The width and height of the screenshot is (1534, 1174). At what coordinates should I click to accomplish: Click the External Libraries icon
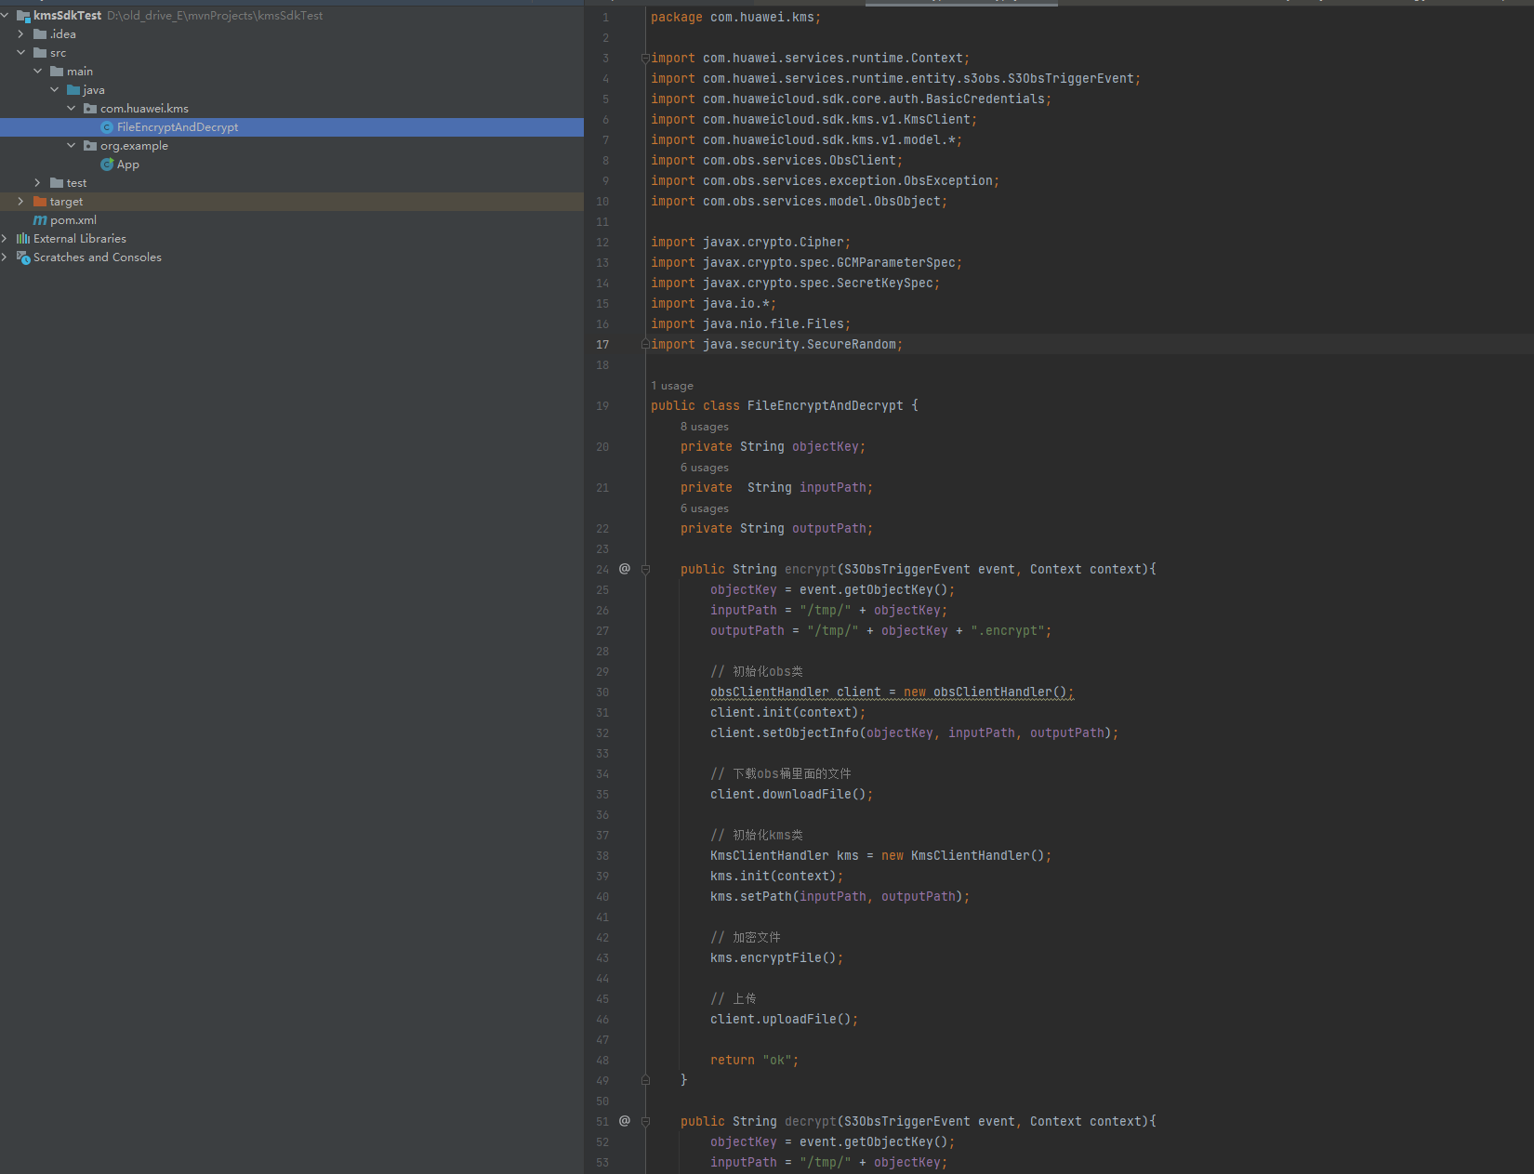pyautogui.click(x=23, y=239)
